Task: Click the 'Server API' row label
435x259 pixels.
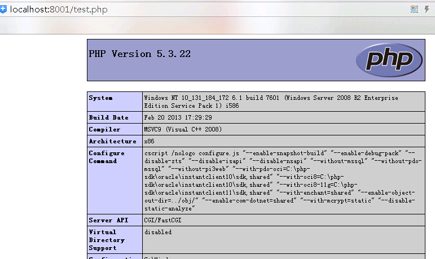Action: [x=108, y=221]
